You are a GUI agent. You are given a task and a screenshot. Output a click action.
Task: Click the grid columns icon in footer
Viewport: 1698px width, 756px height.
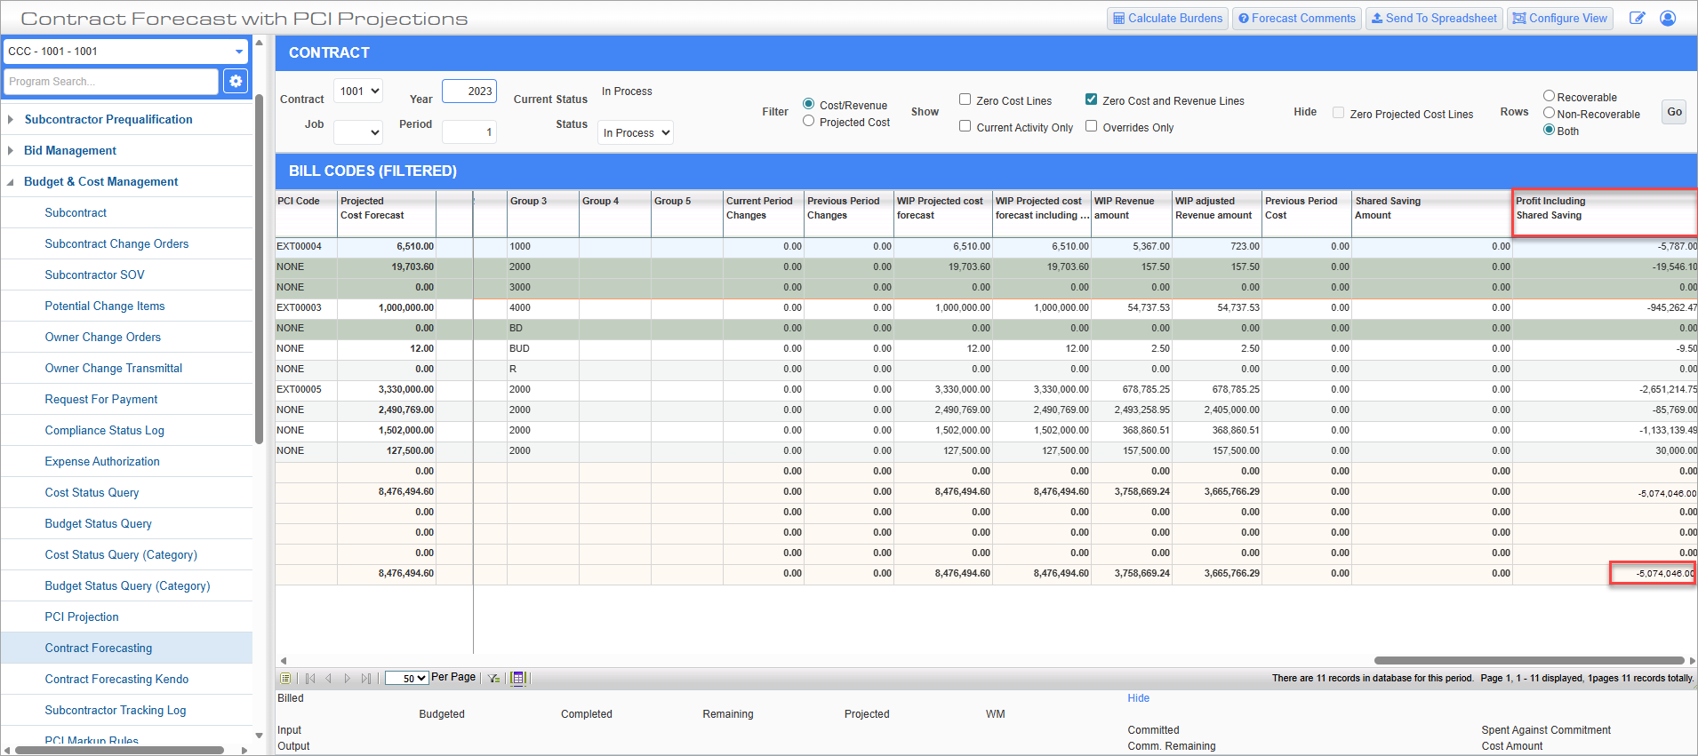519,678
